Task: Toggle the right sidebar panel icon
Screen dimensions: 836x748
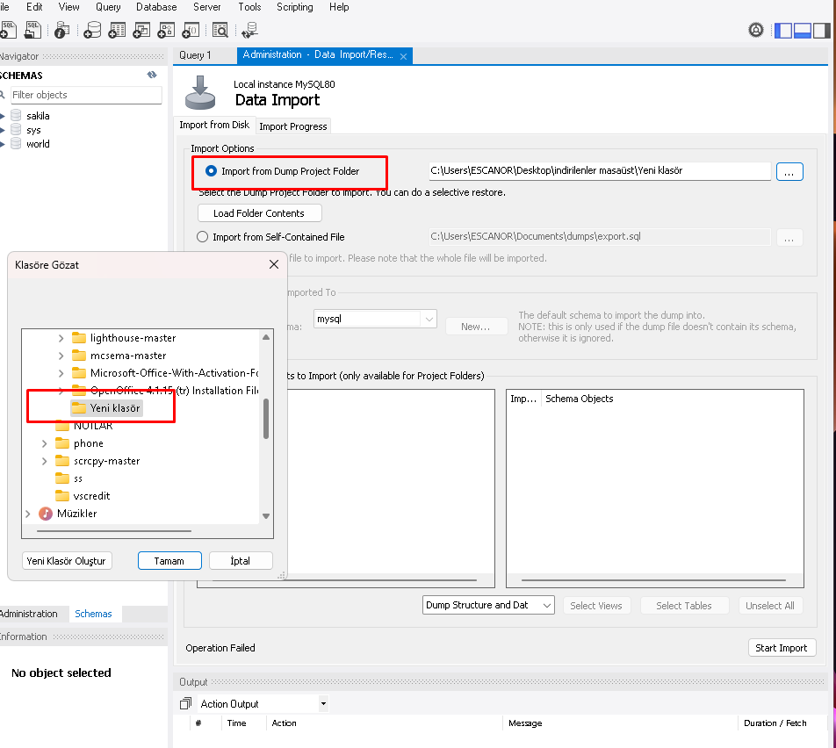Action: [x=822, y=31]
